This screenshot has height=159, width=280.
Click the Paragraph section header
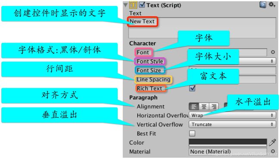pos(143,98)
